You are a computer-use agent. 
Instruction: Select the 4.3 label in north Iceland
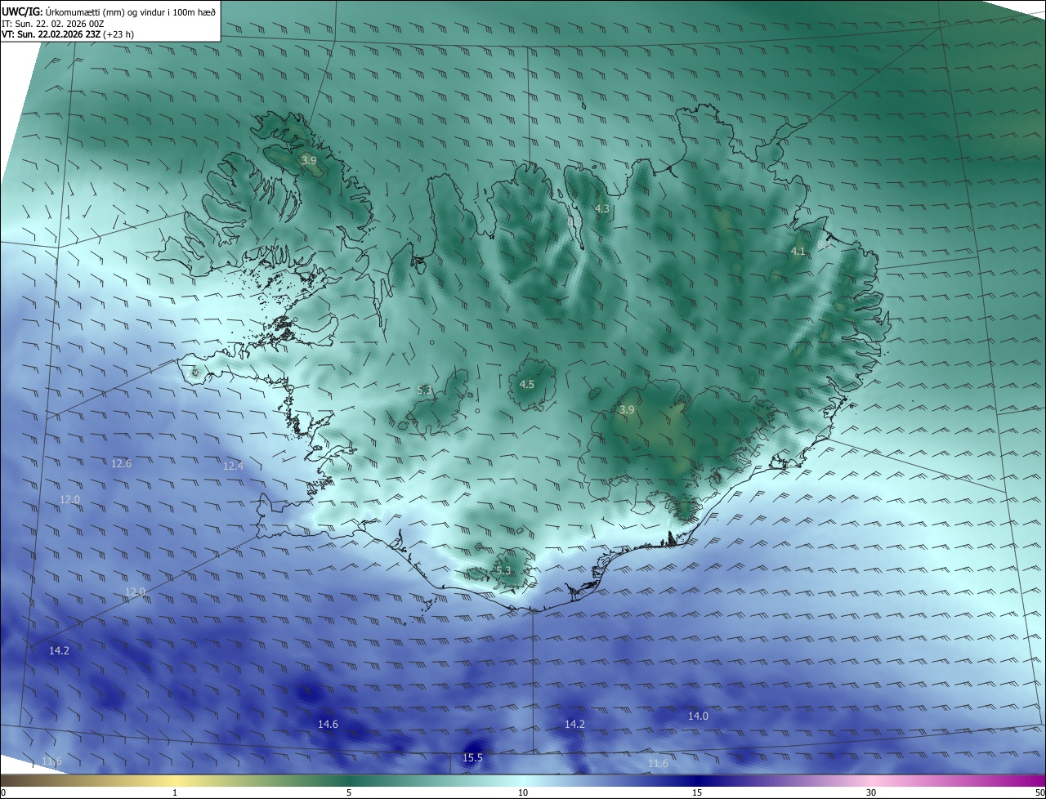(602, 209)
